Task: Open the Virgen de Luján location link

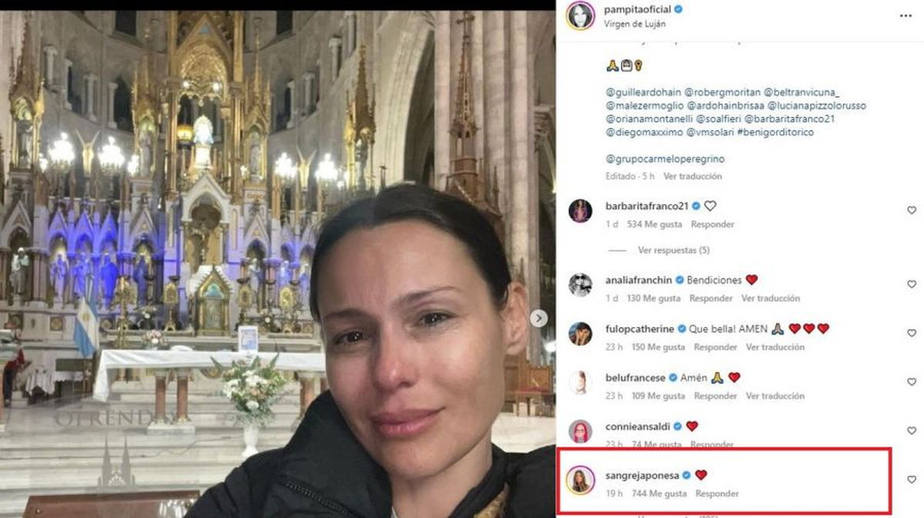Action: pos(634,24)
